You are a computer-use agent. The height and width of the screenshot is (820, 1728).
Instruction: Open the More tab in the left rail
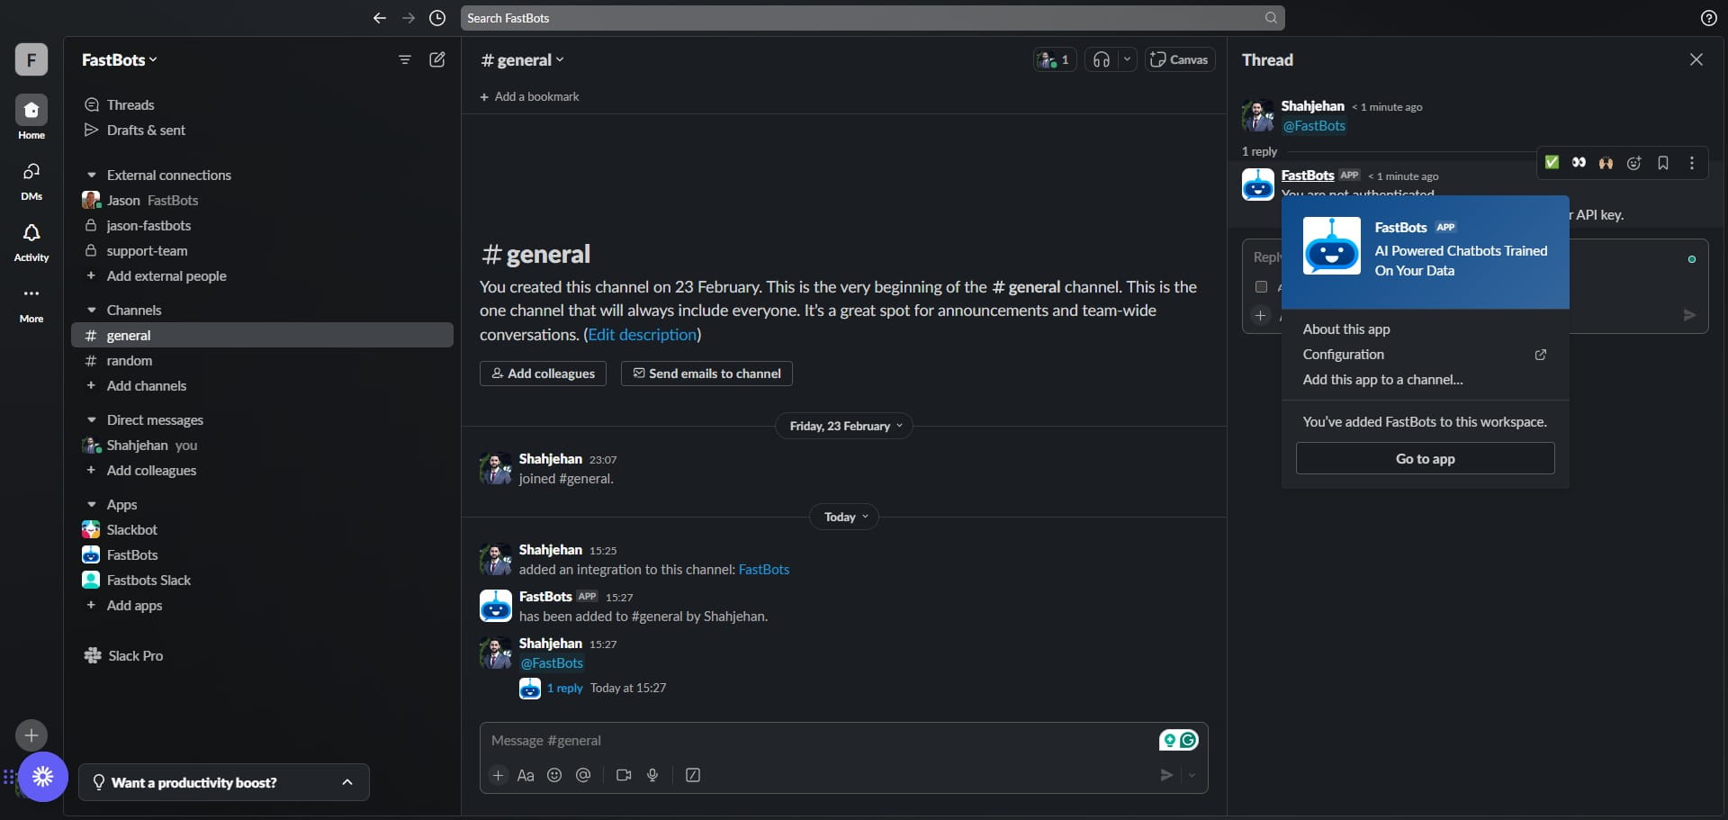coord(31,302)
